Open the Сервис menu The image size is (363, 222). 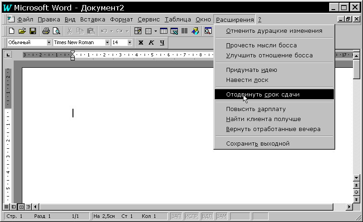click(x=149, y=20)
